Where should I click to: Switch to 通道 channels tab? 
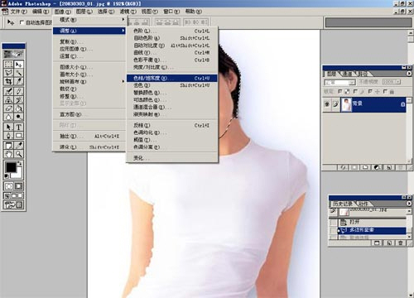pyautogui.click(x=347, y=74)
